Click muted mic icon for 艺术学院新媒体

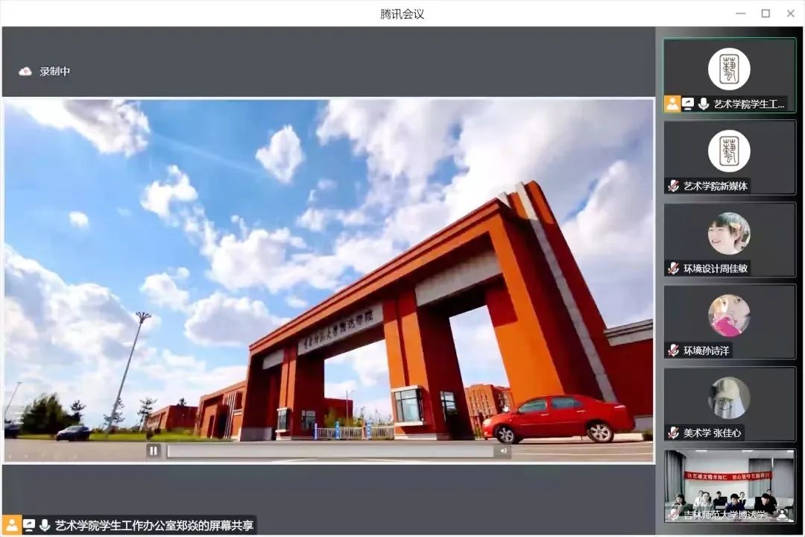(673, 186)
